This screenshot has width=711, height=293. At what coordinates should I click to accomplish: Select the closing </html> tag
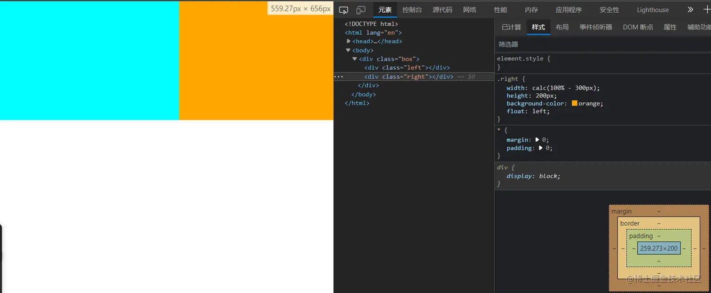(357, 103)
